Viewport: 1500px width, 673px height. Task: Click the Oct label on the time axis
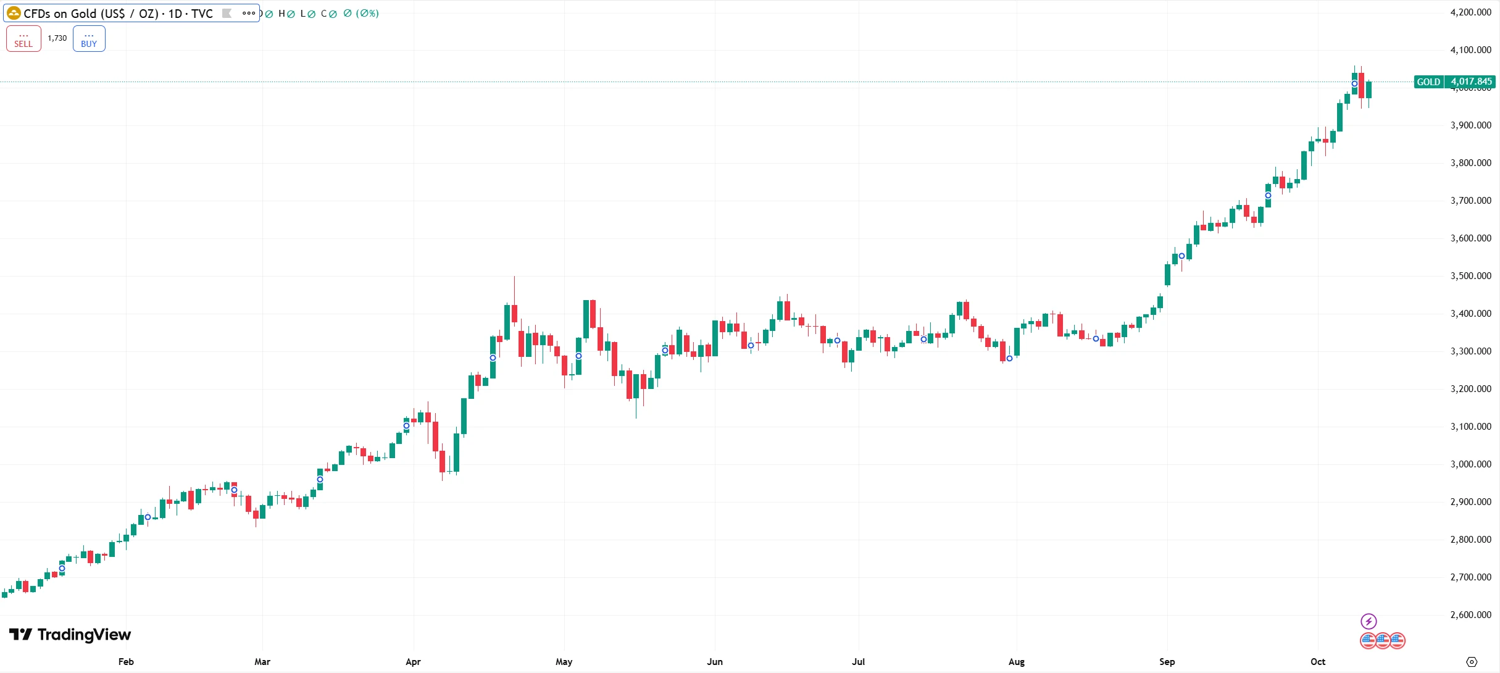coord(1318,662)
